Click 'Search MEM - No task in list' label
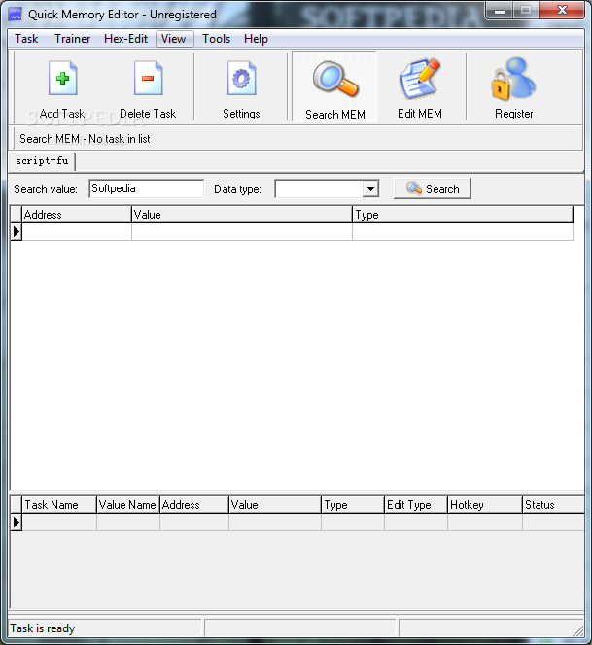This screenshot has height=645, width=592. tap(85, 139)
